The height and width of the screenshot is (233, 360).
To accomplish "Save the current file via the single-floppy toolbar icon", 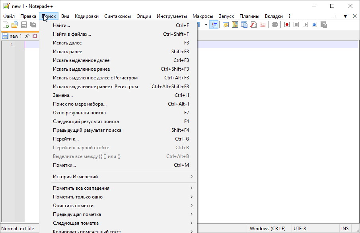I will (x=24, y=25).
